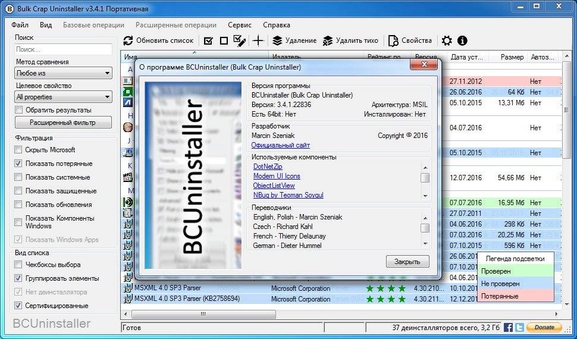Screen dimensions: 577x339
Task: Open Свойства properties from the toolbar
Action: [410, 40]
